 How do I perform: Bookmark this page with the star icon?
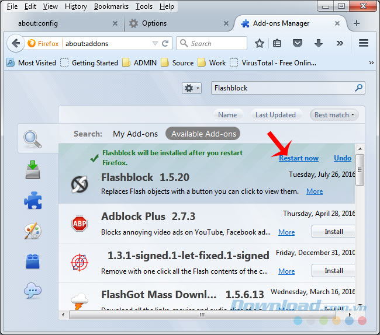point(260,44)
